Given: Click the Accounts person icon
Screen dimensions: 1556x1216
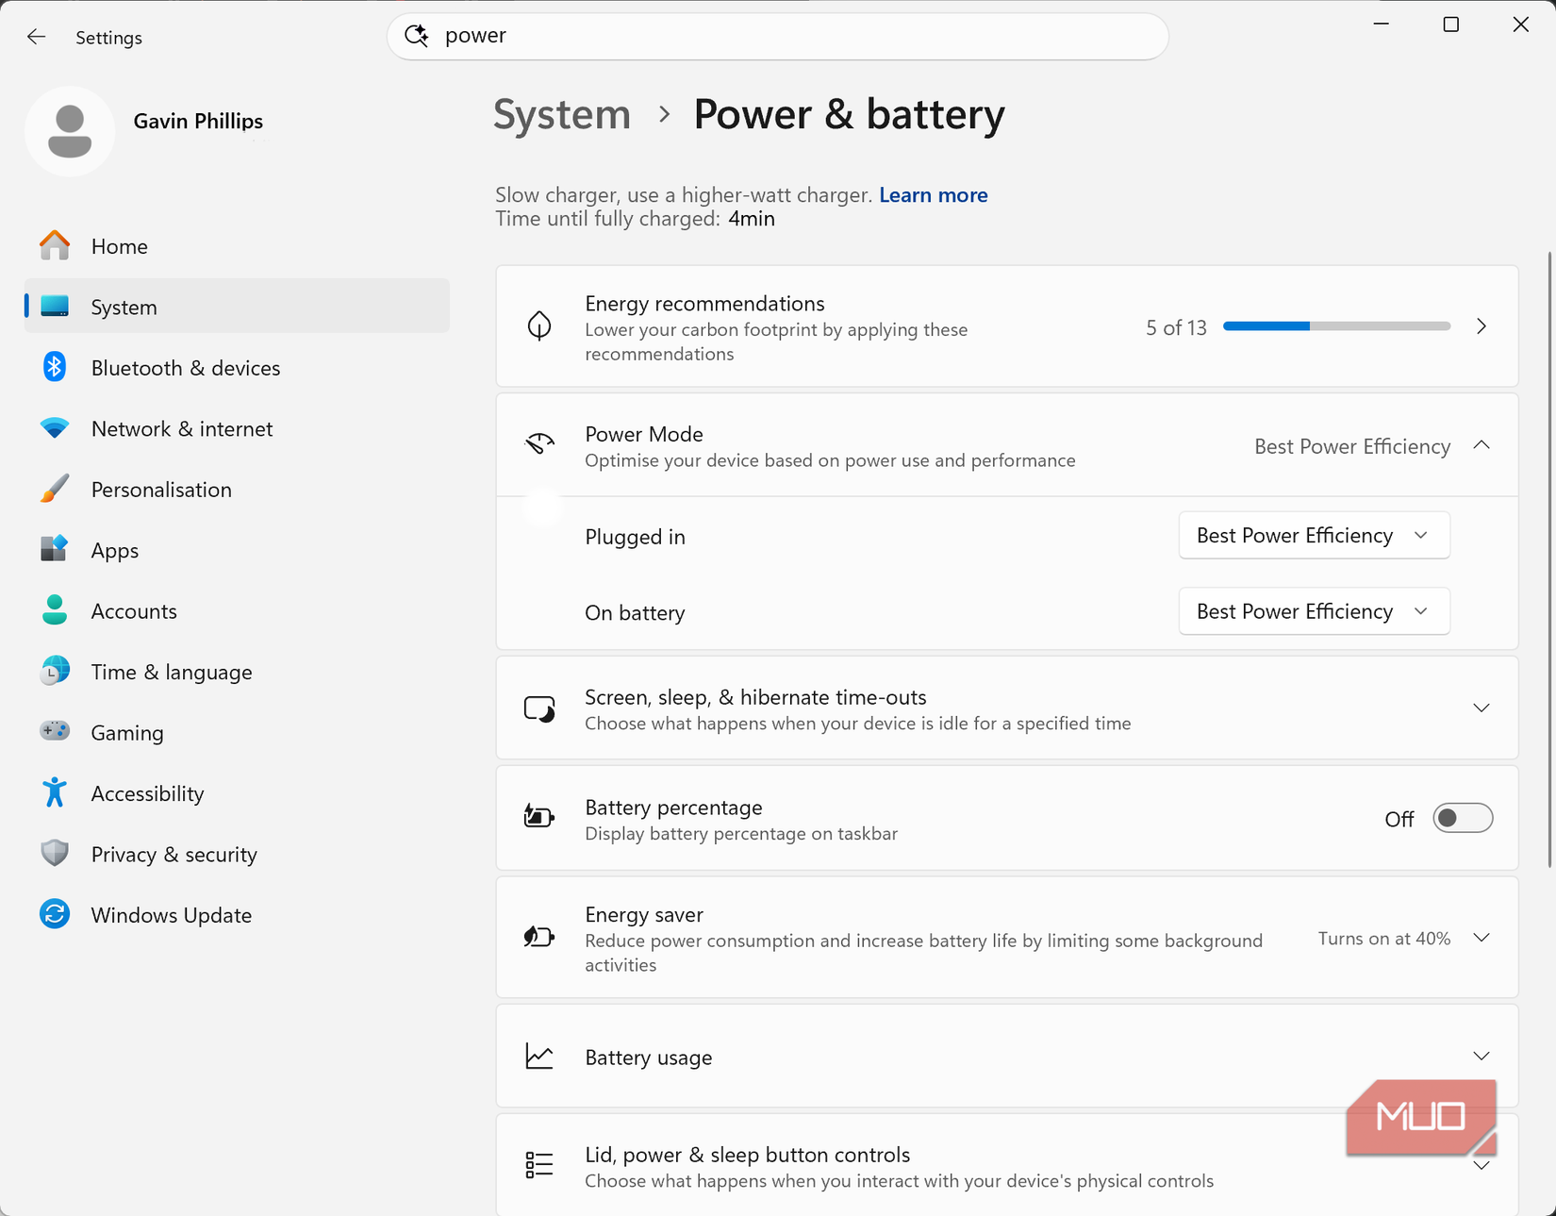Looking at the screenshot, I should 55,610.
